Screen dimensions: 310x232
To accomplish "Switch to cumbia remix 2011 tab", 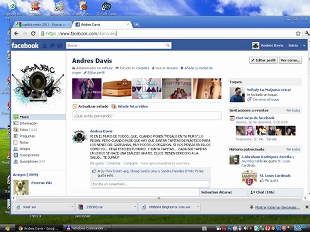I will (x=43, y=25).
